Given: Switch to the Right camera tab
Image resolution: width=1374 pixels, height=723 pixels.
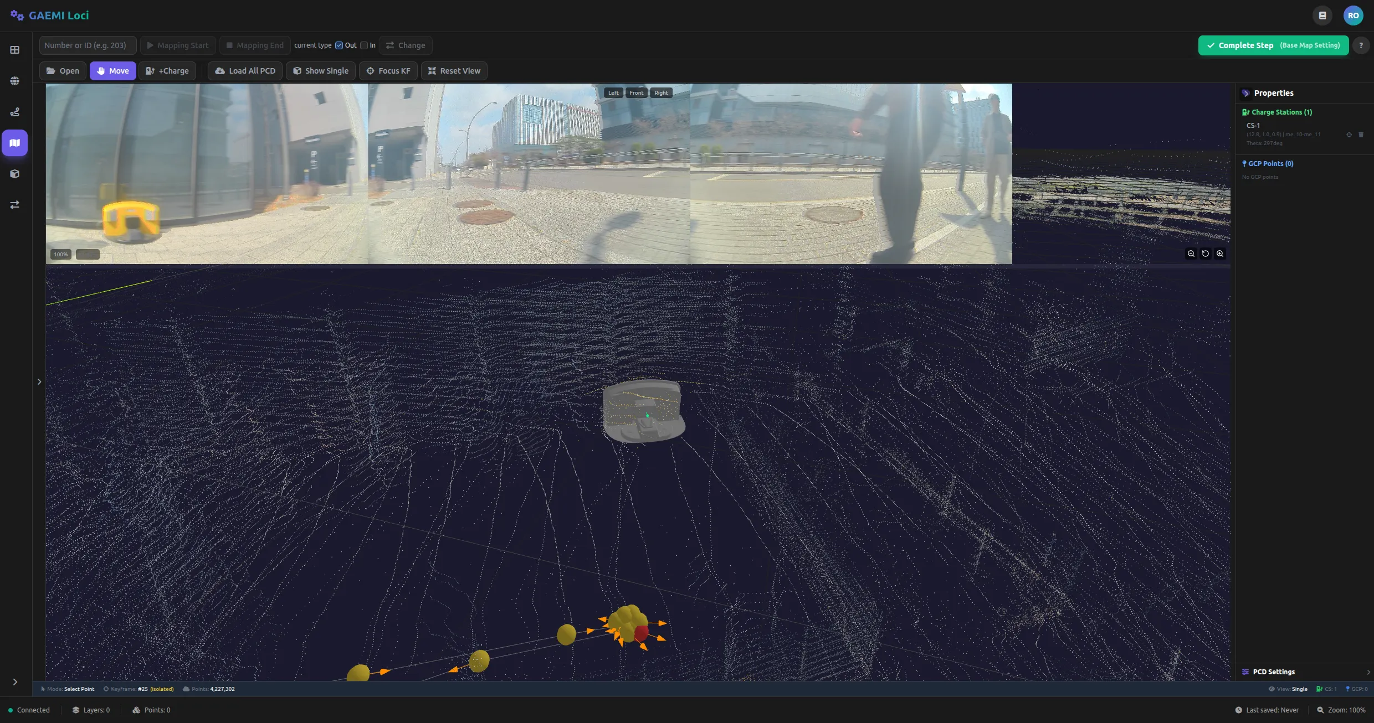Looking at the screenshot, I should click(x=661, y=93).
